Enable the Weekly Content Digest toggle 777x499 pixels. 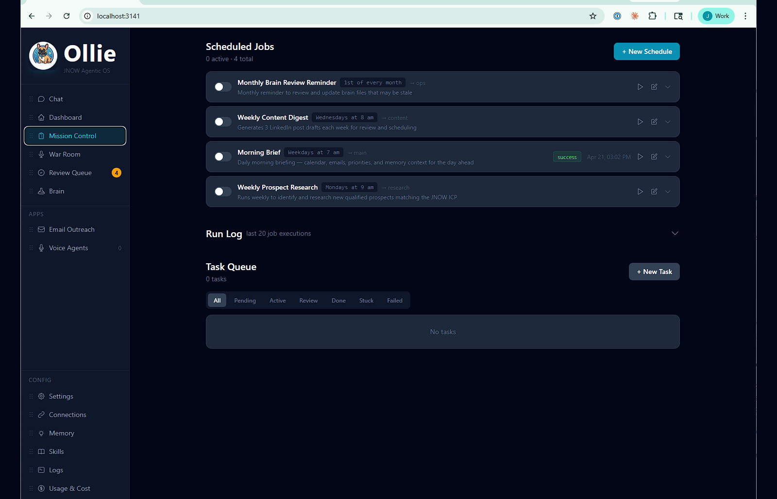223,122
